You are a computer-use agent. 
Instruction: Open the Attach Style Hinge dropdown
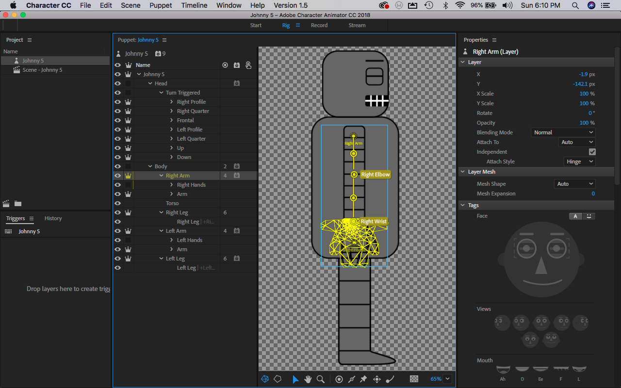tap(579, 162)
